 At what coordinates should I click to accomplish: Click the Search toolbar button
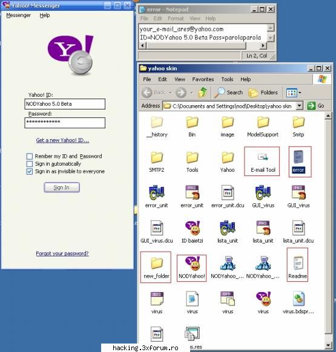click(x=228, y=93)
